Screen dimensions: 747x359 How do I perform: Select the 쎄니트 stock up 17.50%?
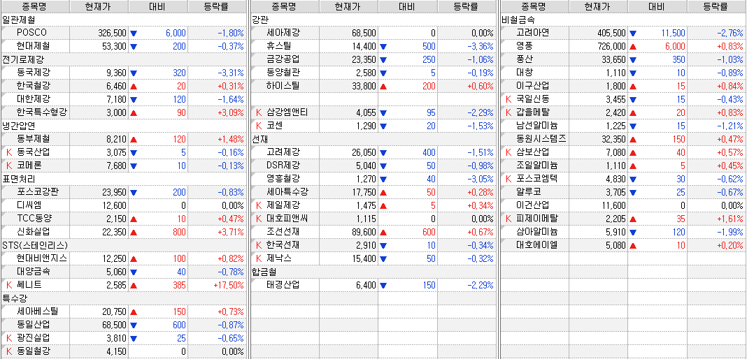pyautogui.click(x=29, y=285)
